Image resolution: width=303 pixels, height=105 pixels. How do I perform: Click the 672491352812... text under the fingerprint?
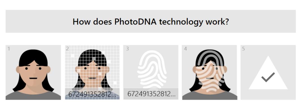(151, 94)
